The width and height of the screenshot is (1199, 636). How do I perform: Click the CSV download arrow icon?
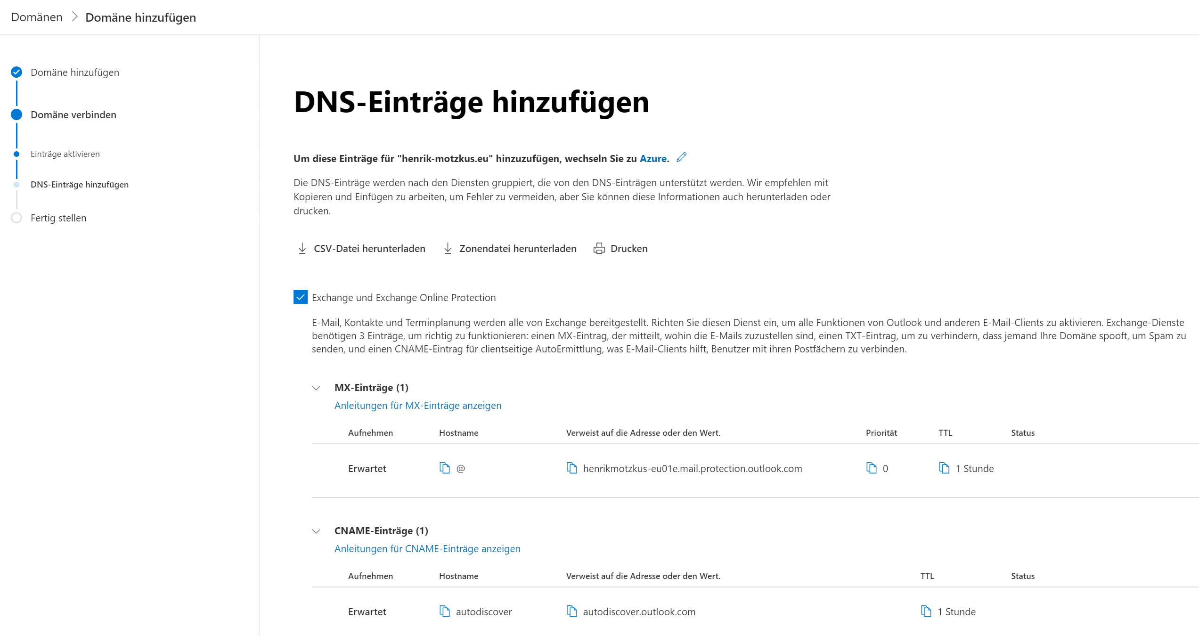tap(302, 248)
